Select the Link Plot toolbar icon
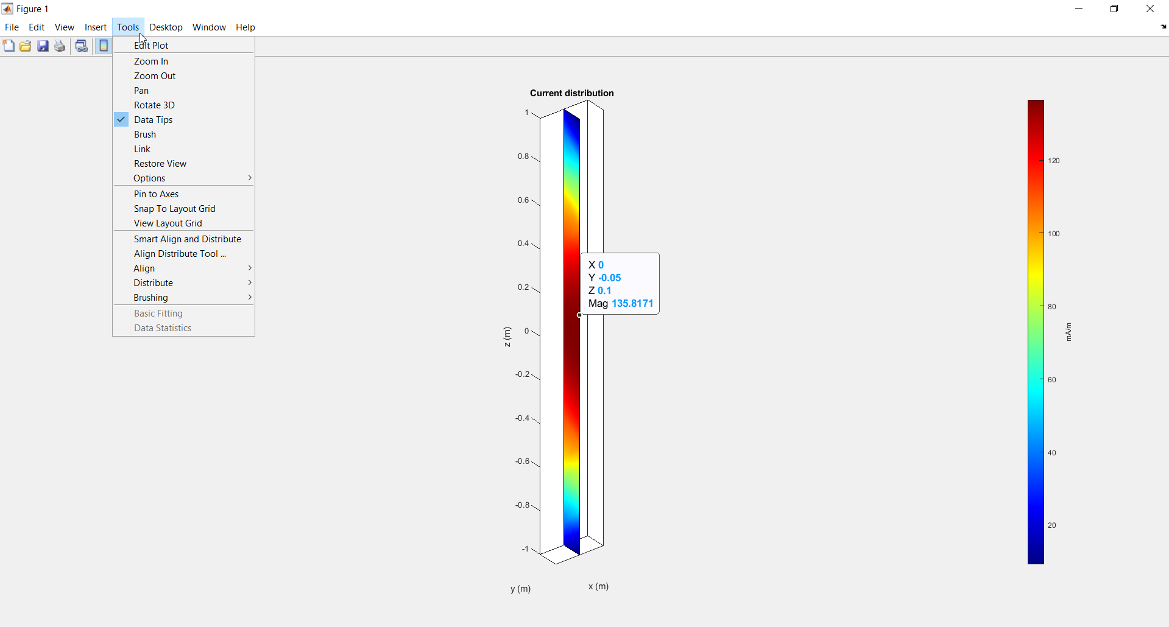The width and height of the screenshot is (1169, 627). [81, 46]
